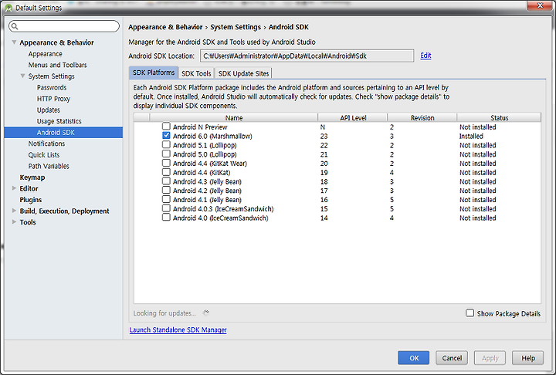Open Launch Standalone SDK Manager link
The width and height of the screenshot is (556, 375).
(x=178, y=329)
